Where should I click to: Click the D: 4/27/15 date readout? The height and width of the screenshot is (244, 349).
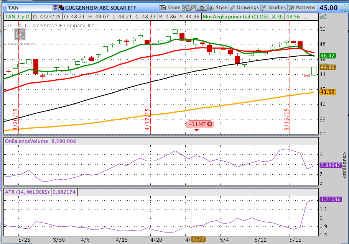click(47, 17)
